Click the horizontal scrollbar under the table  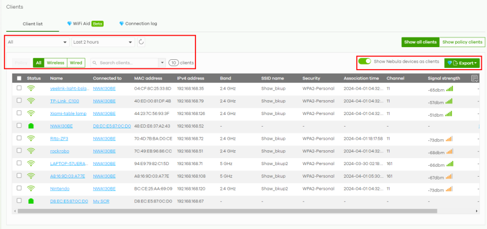coord(227,211)
